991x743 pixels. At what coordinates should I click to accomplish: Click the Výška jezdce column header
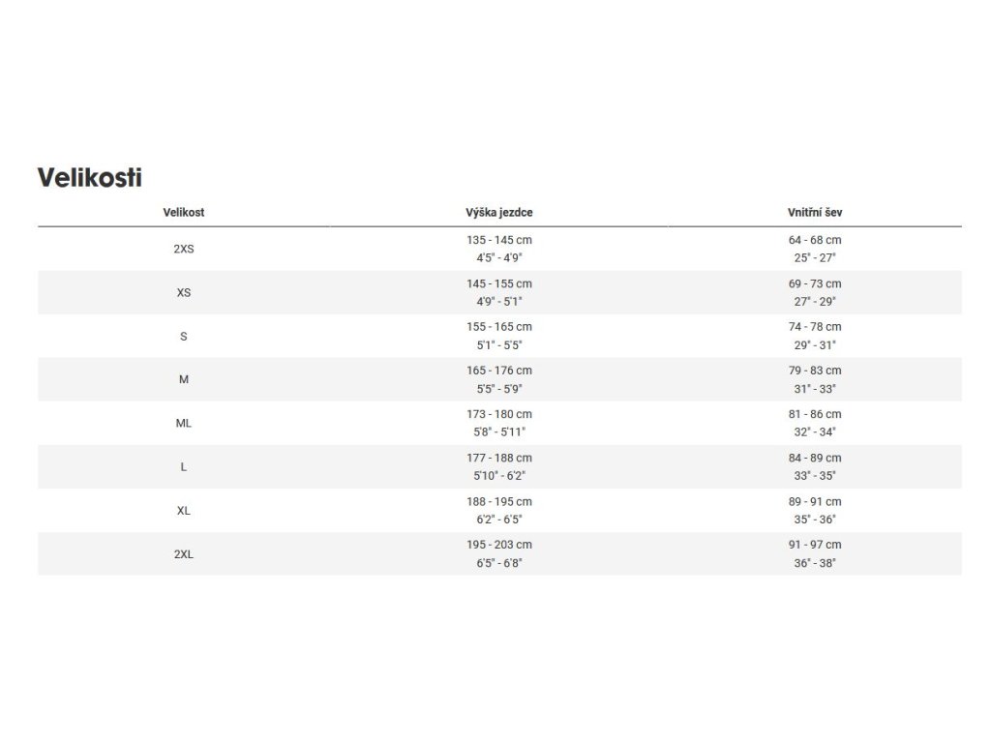tap(499, 212)
